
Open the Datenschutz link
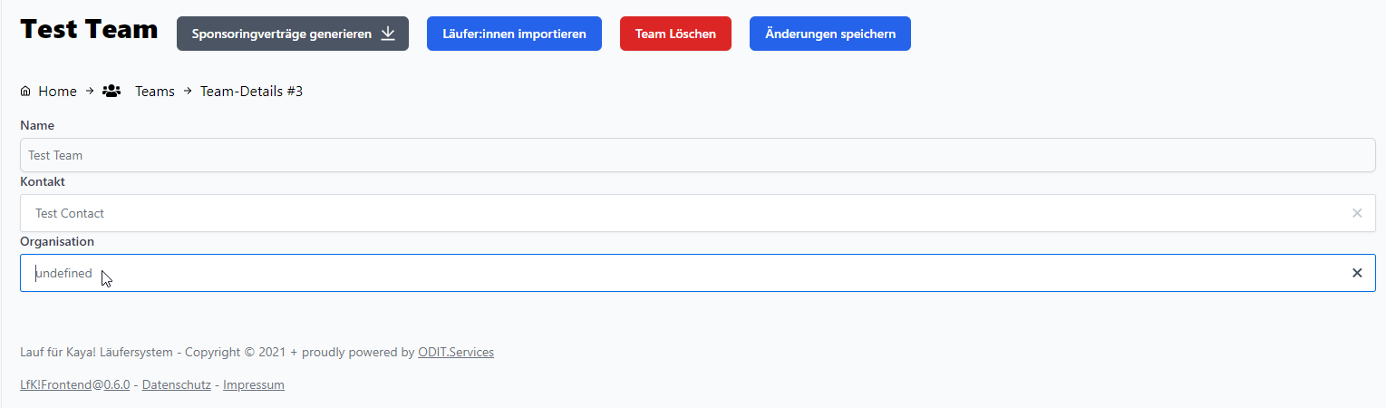tap(177, 384)
